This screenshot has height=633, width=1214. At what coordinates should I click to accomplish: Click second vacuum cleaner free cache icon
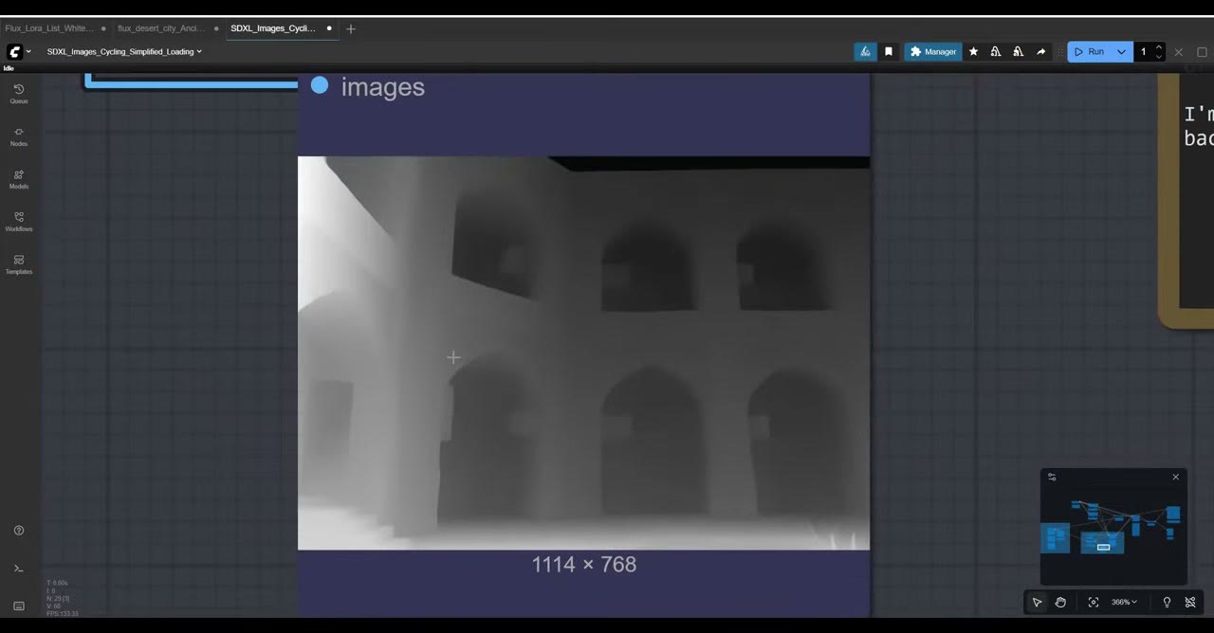coord(1018,52)
